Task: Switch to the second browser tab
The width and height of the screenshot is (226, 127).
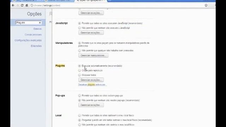Action: 59,1
